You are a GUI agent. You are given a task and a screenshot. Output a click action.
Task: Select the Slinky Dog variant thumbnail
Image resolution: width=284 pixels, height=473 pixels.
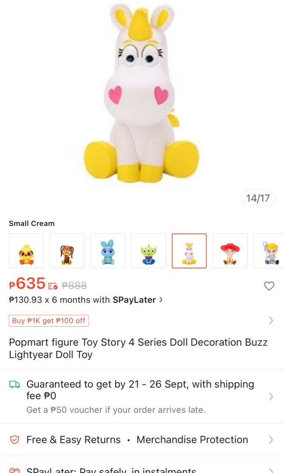click(x=67, y=251)
